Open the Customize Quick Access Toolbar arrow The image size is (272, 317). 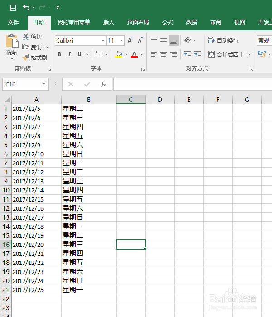[58, 8]
